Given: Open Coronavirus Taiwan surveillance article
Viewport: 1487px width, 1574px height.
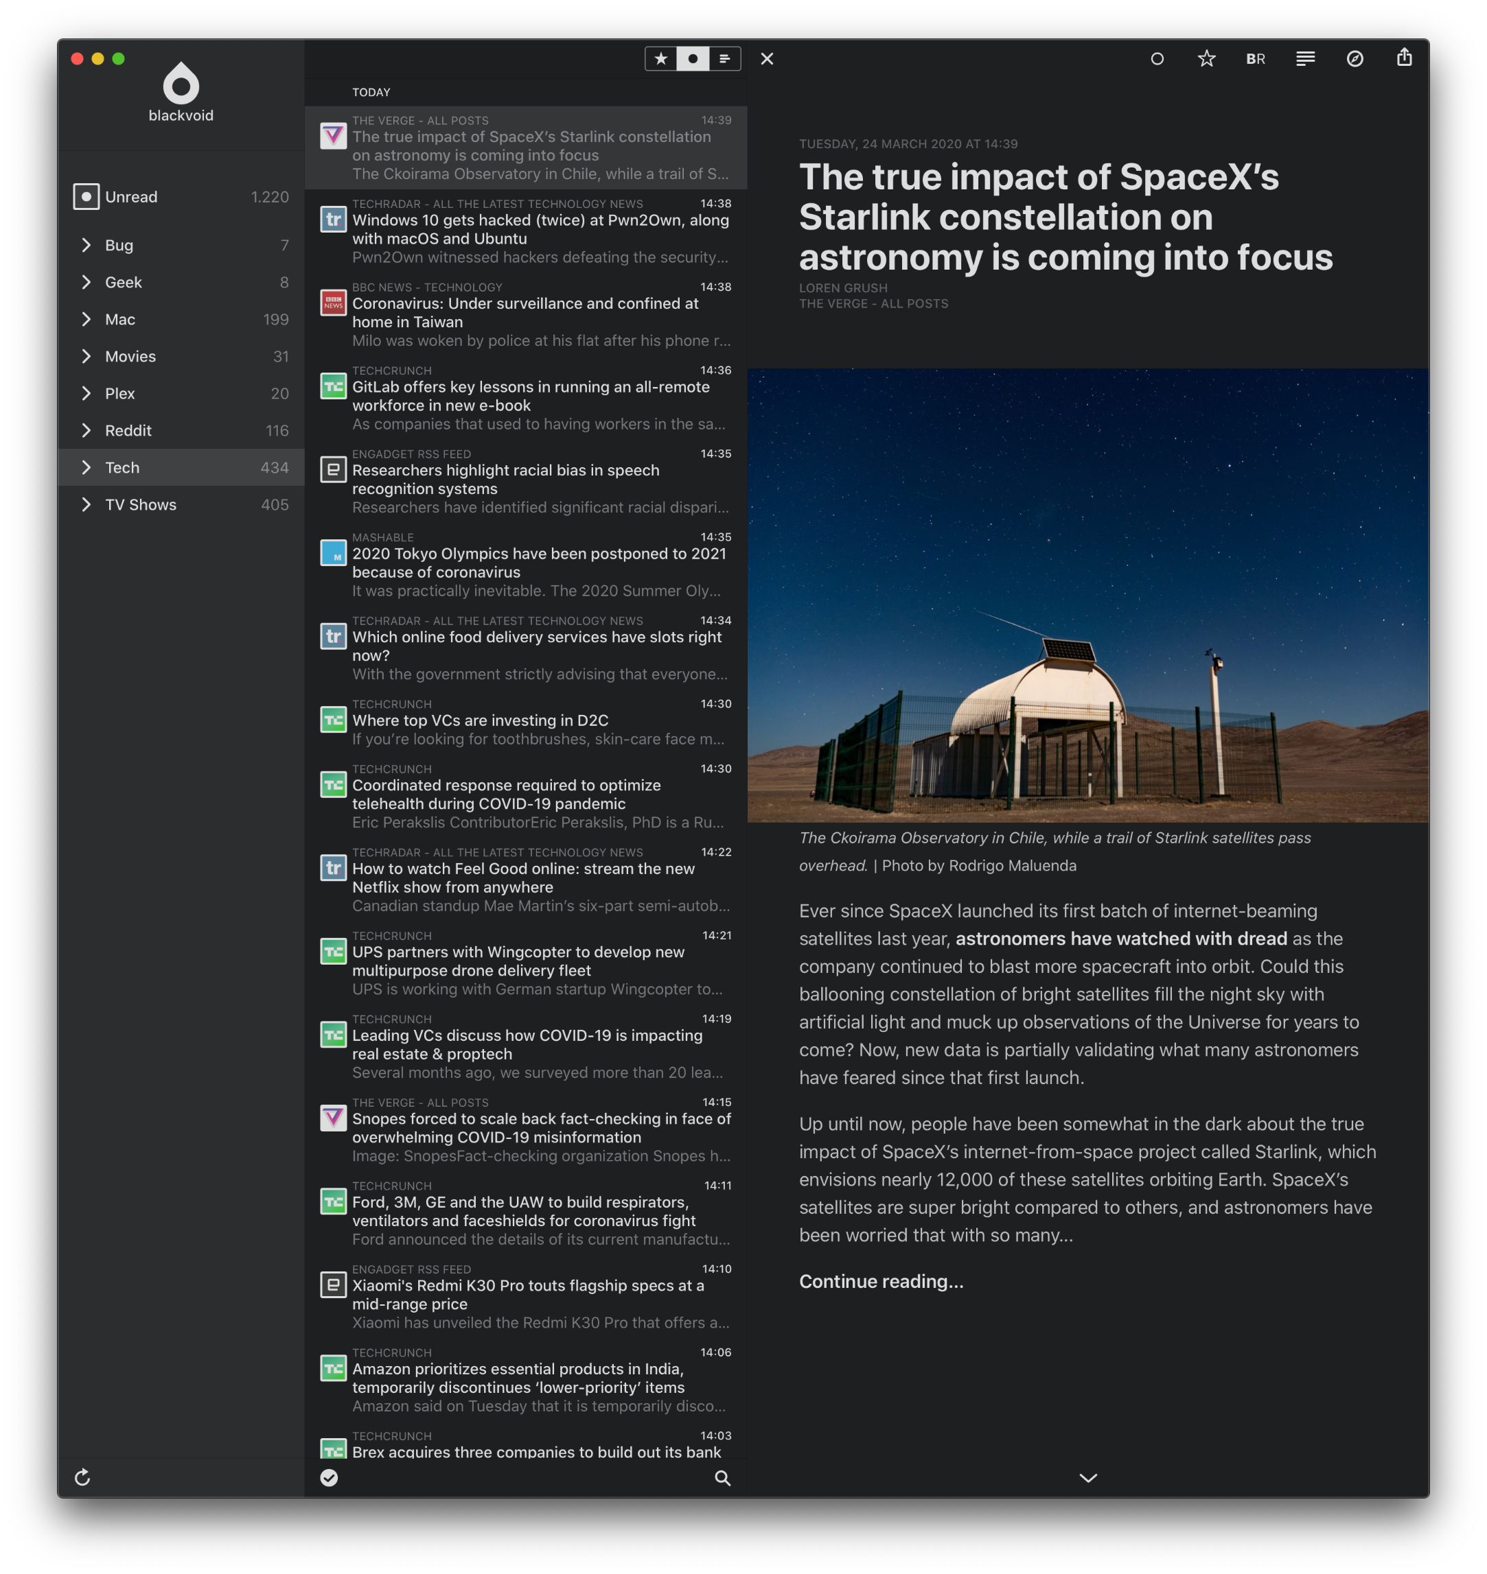Looking at the screenshot, I should 525,314.
